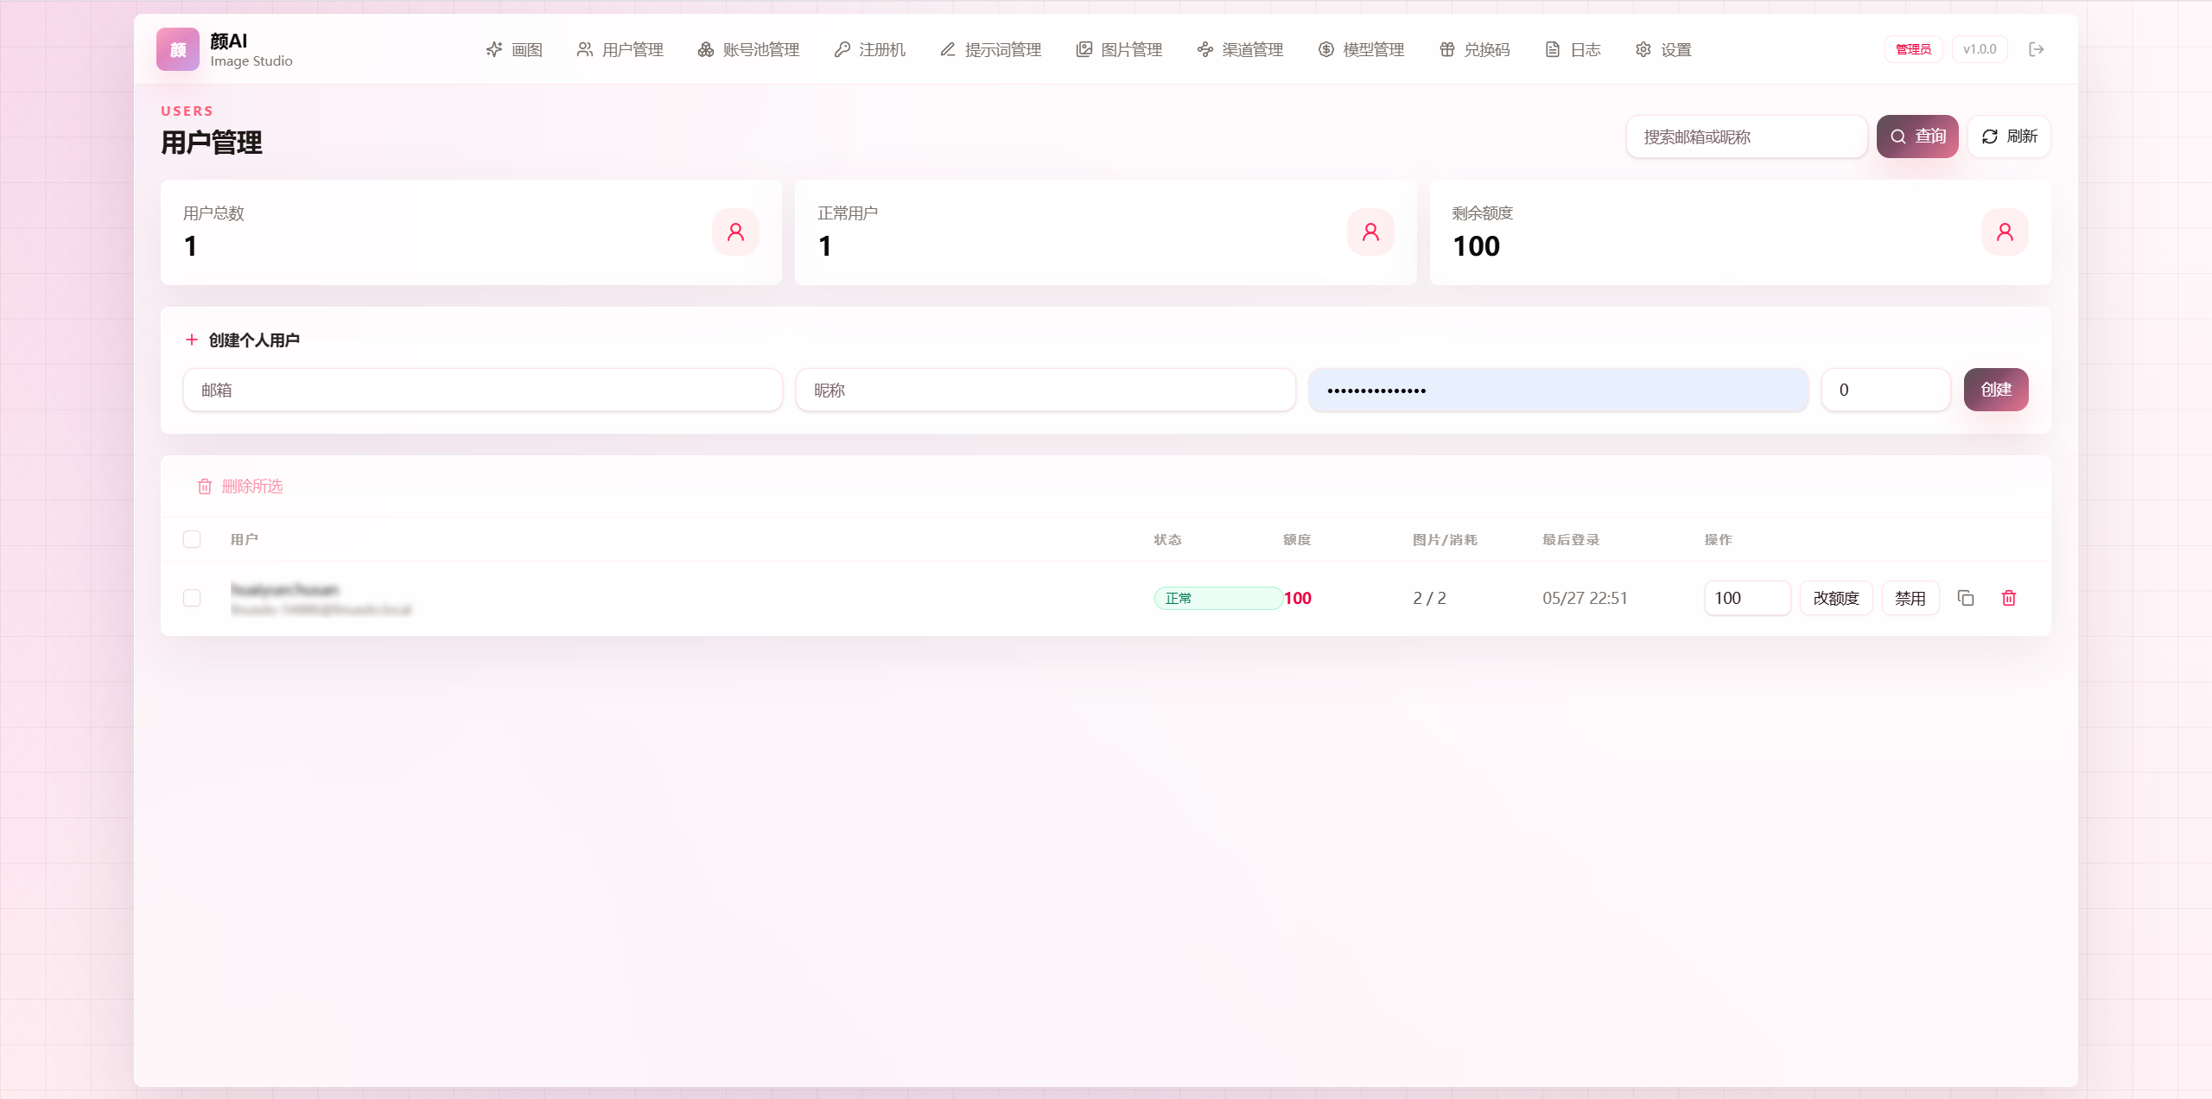The height and width of the screenshot is (1099, 2212).
Task: Click the plus icon beside 创建个人用户
Action: coord(192,340)
